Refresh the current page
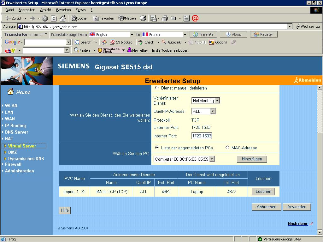 [x=54, y=19]
